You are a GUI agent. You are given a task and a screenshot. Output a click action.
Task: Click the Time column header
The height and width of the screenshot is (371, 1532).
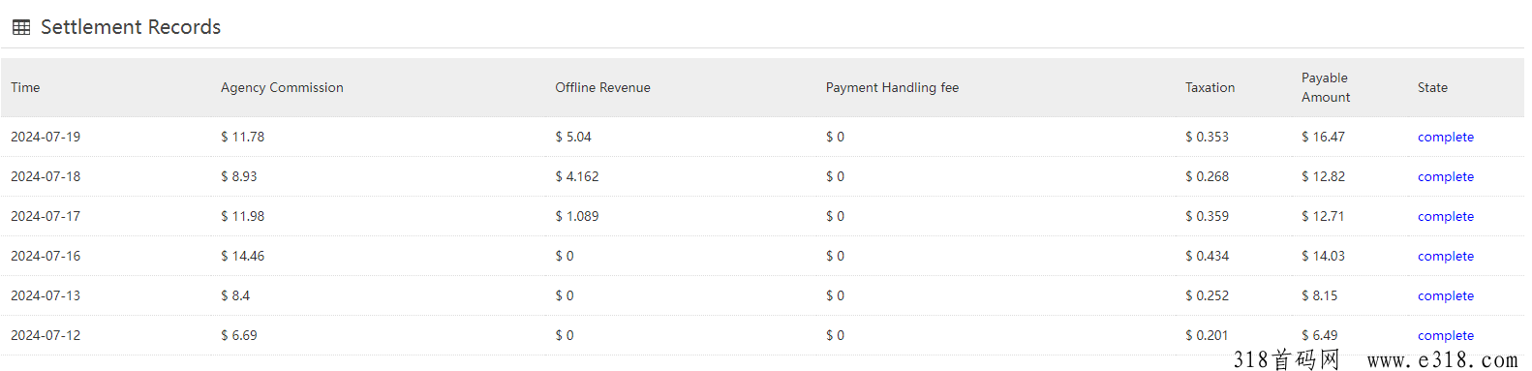pyautogui.click(x=25, y=87)
